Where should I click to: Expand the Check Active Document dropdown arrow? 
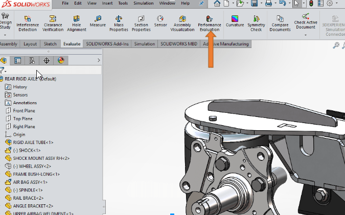(x=306, y=35)
